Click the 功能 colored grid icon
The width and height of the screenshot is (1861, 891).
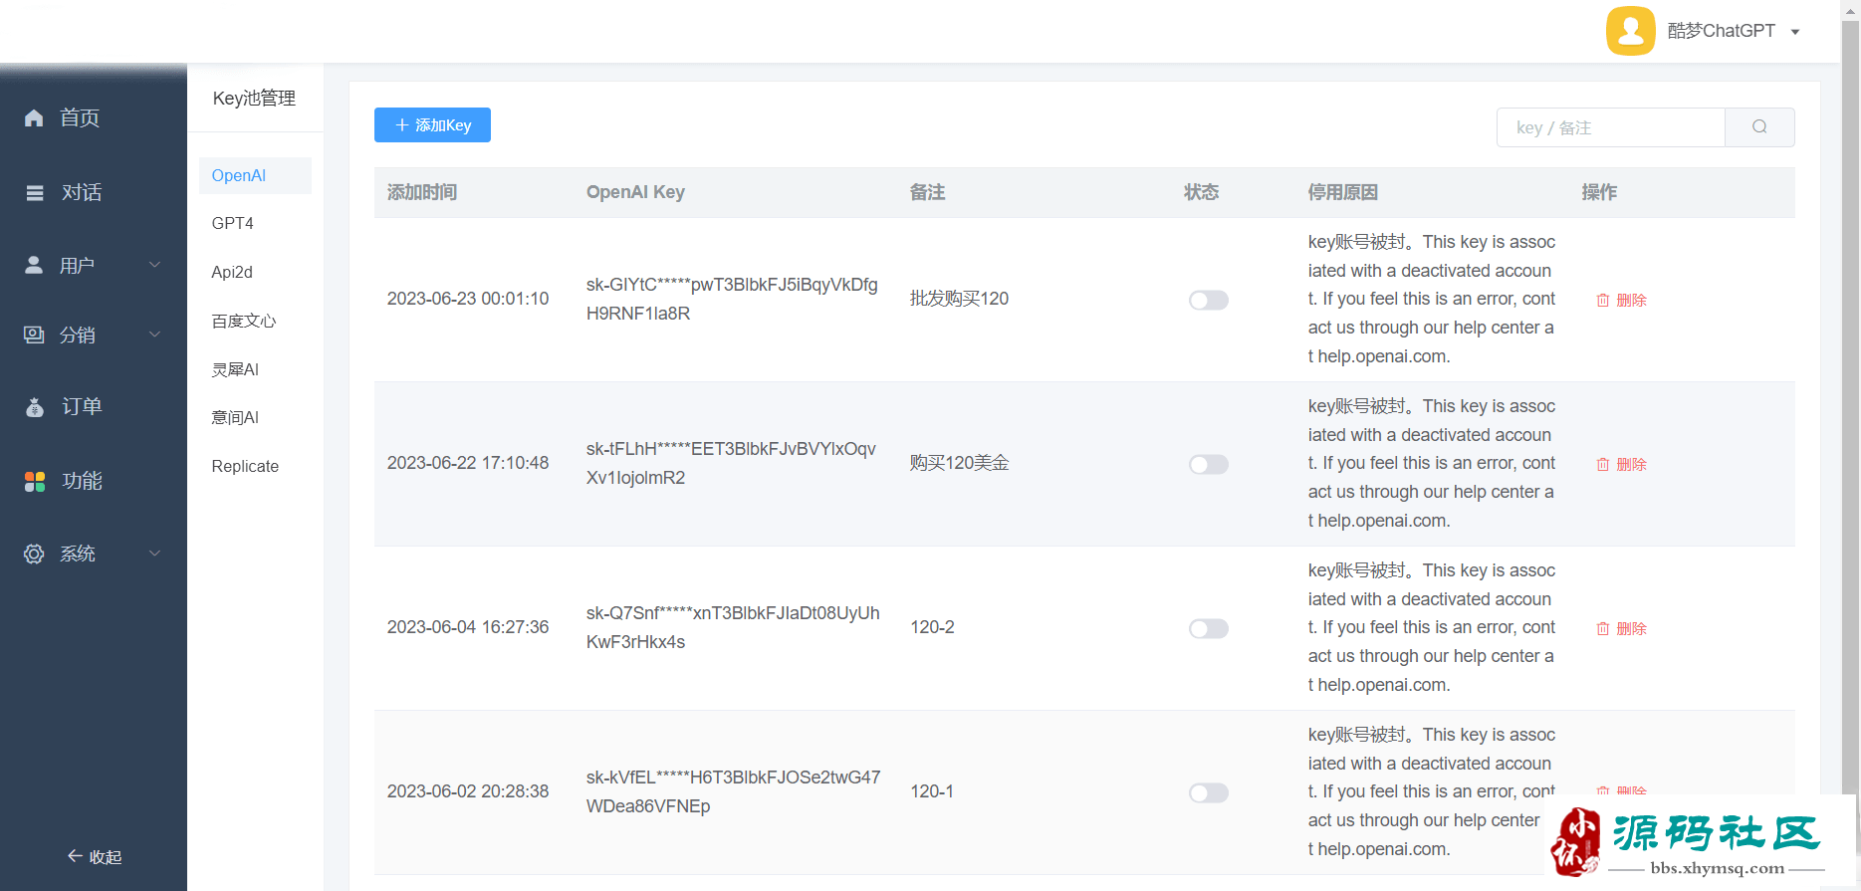(x=35, y=482)
